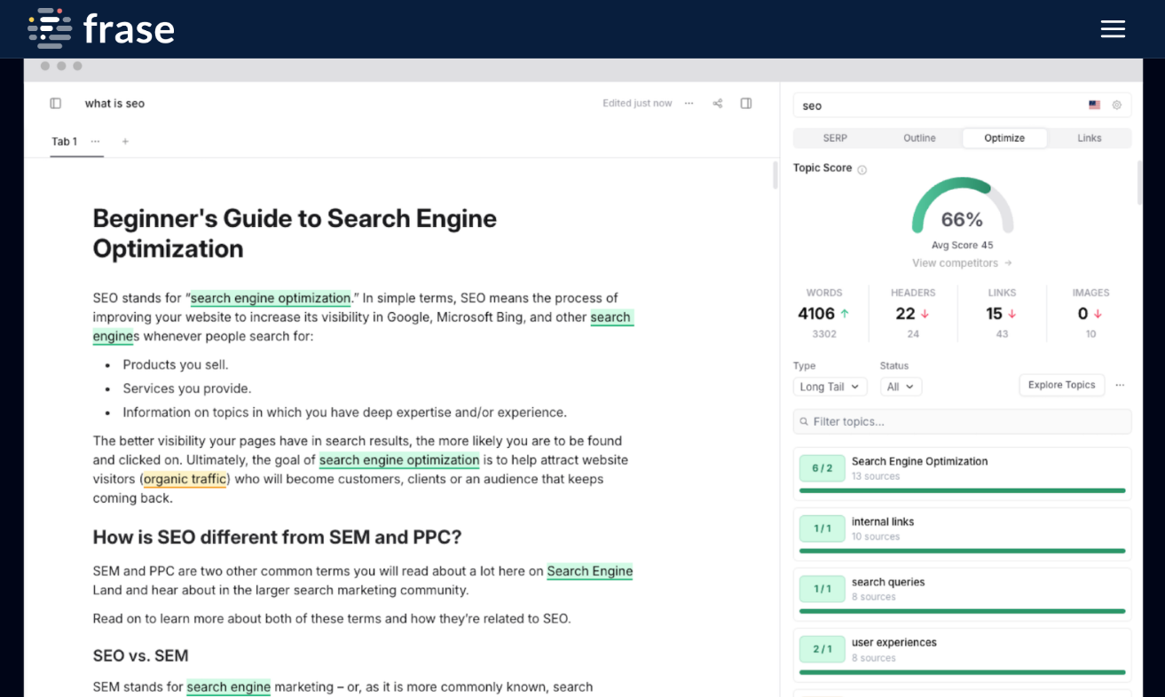The image size is (1165, 697).
Task: Click Topic Score info icon
Action: click(862, 169)
